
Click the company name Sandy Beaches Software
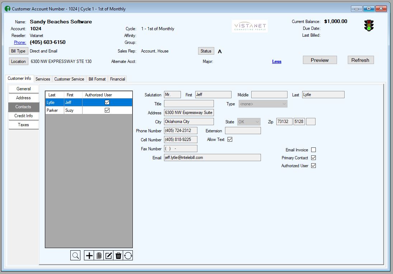point(61,22)
